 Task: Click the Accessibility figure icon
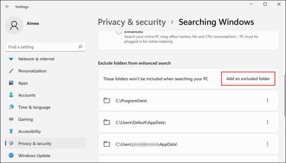11,131
